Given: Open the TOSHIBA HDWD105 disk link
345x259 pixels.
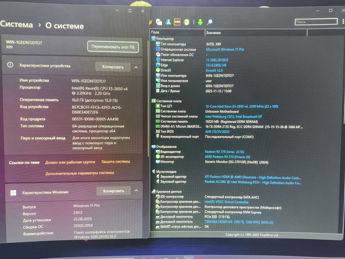Looking at the screenshot, I should coord(239,222).
